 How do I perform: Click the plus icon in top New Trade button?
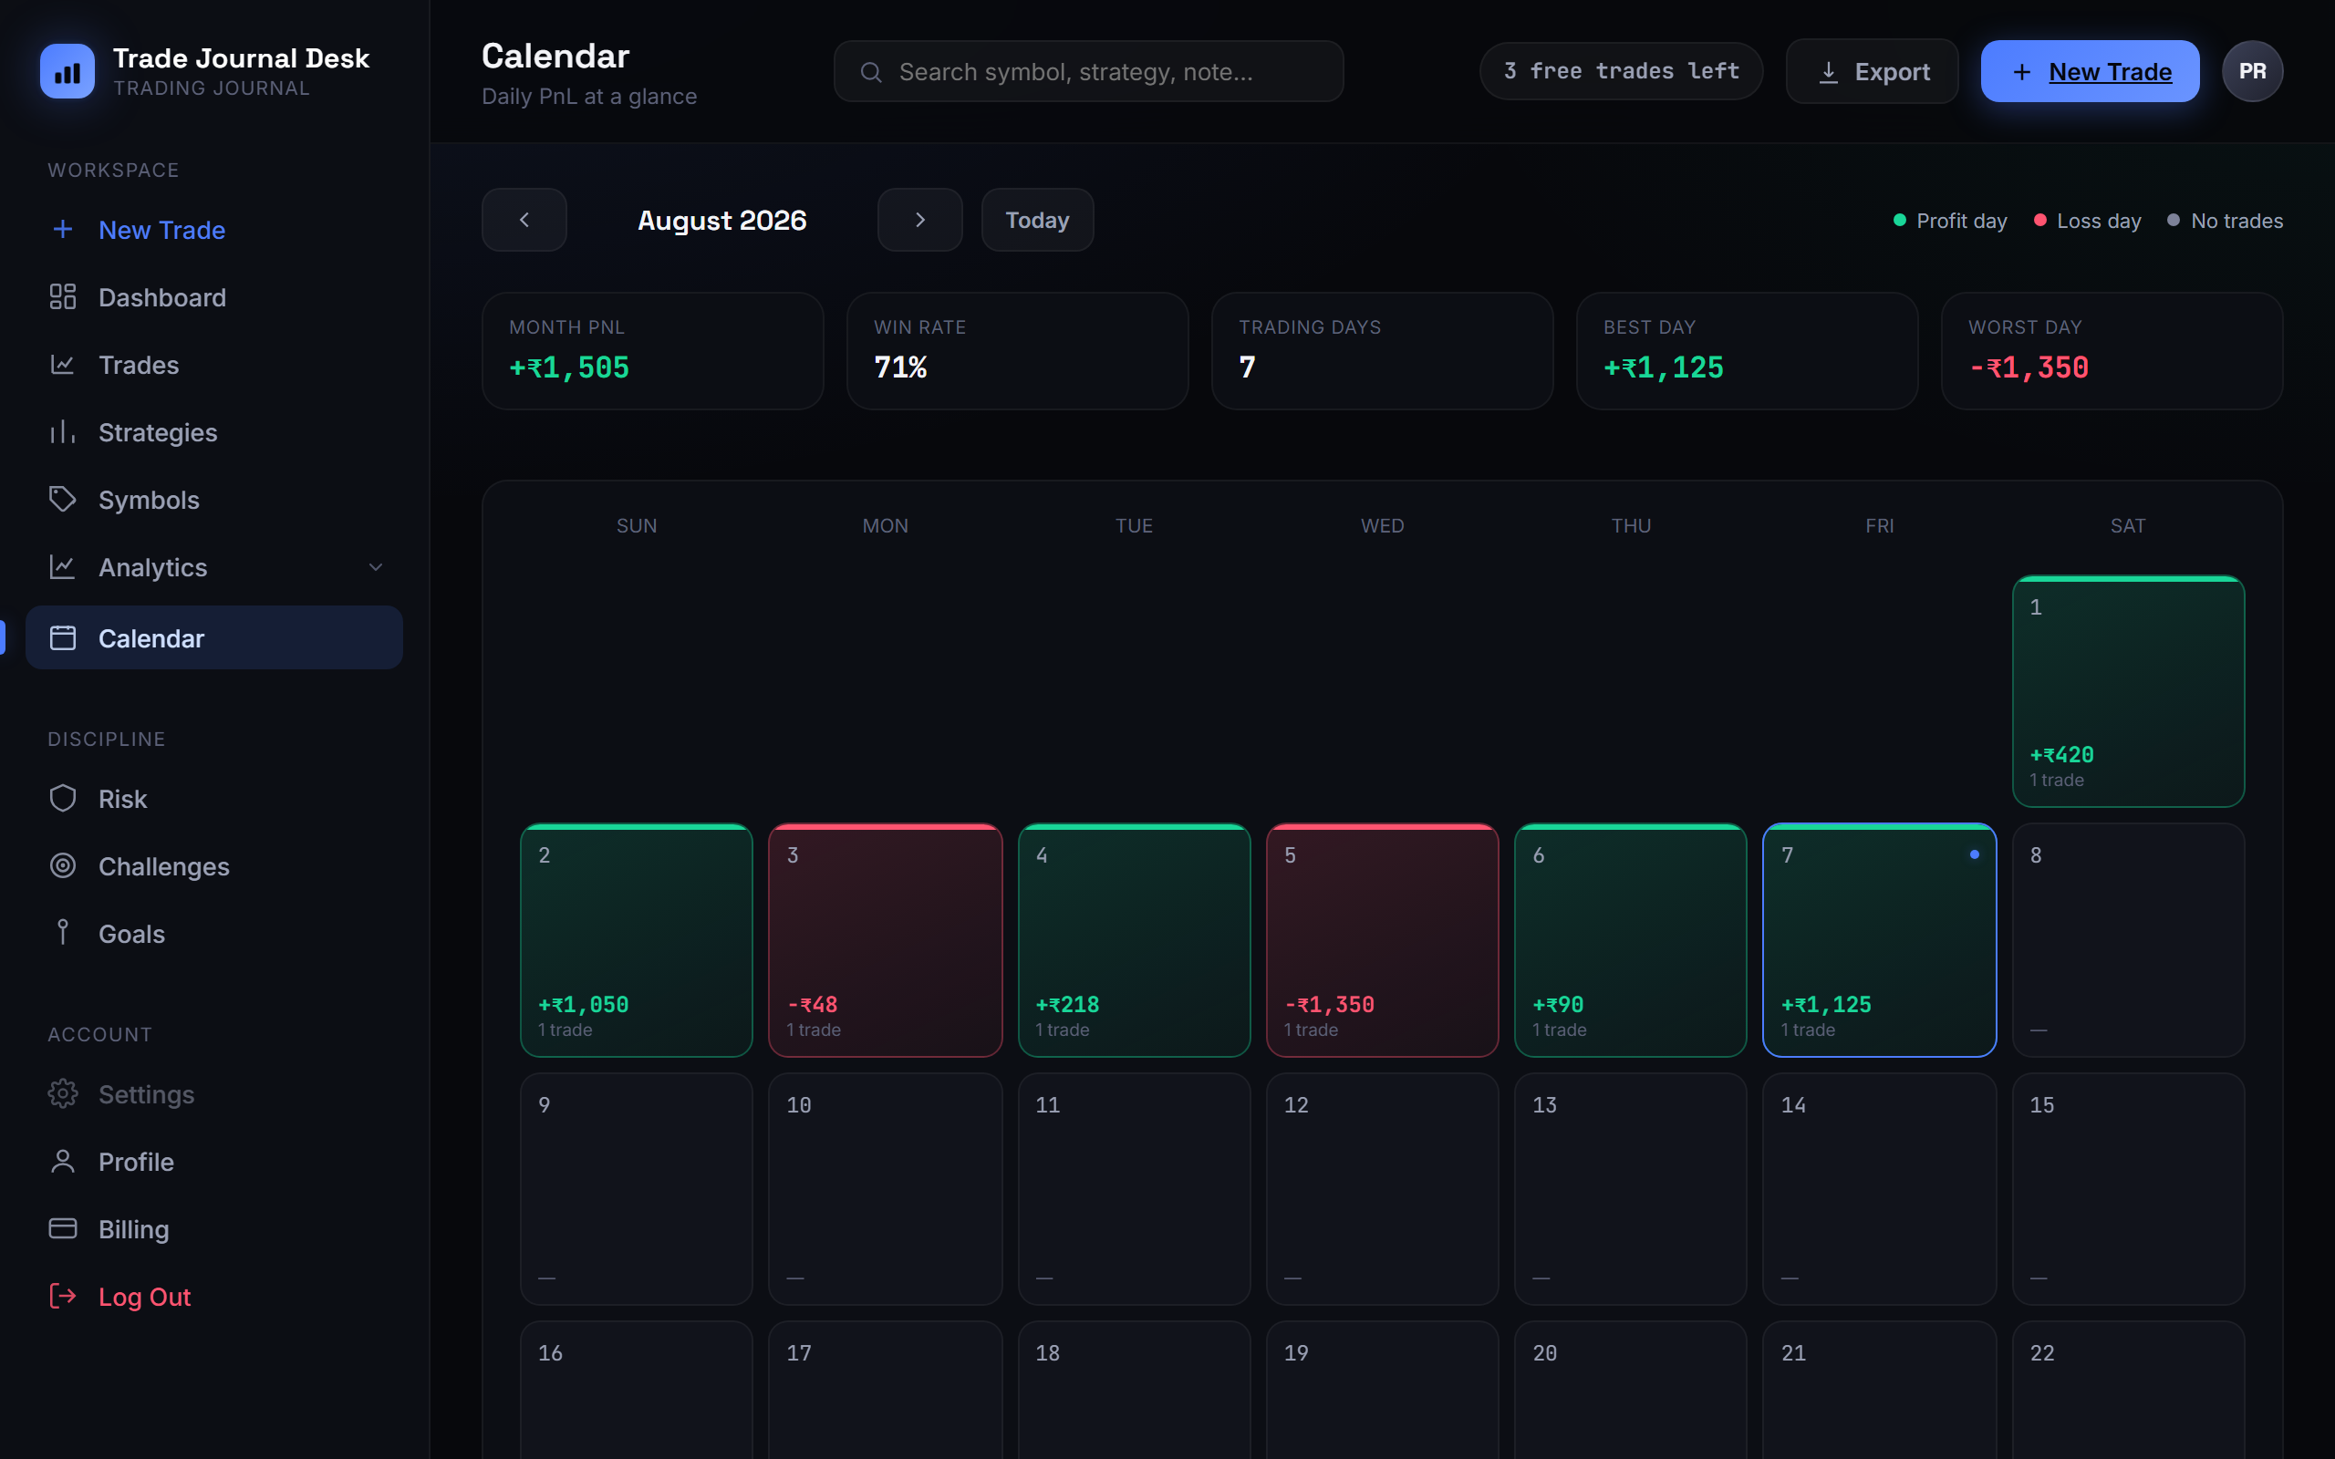coord(2022,72)
